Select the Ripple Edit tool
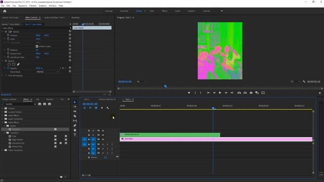The width and height of the screenshot is (324, 182). click(x=75, y=111)
